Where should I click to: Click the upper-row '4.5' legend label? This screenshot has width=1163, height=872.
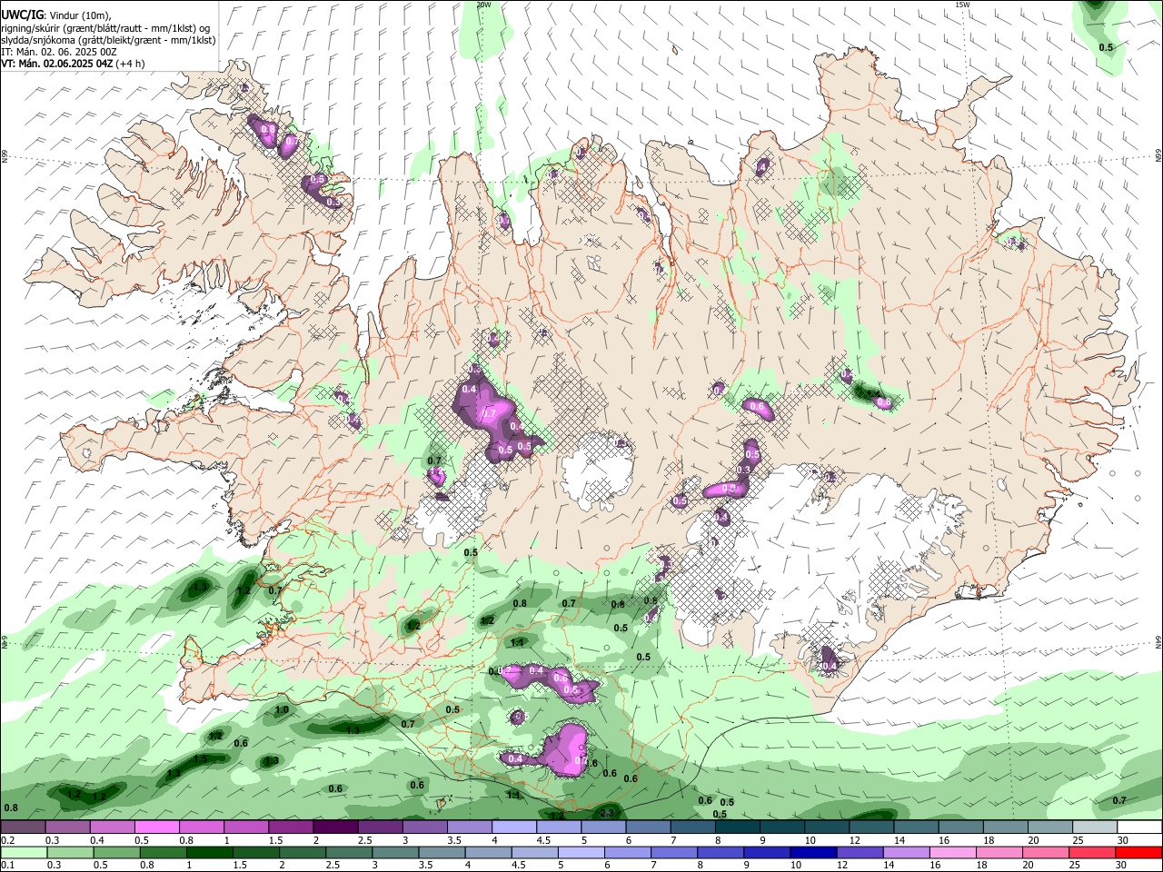pyautogui.click(x=543, y=840)
